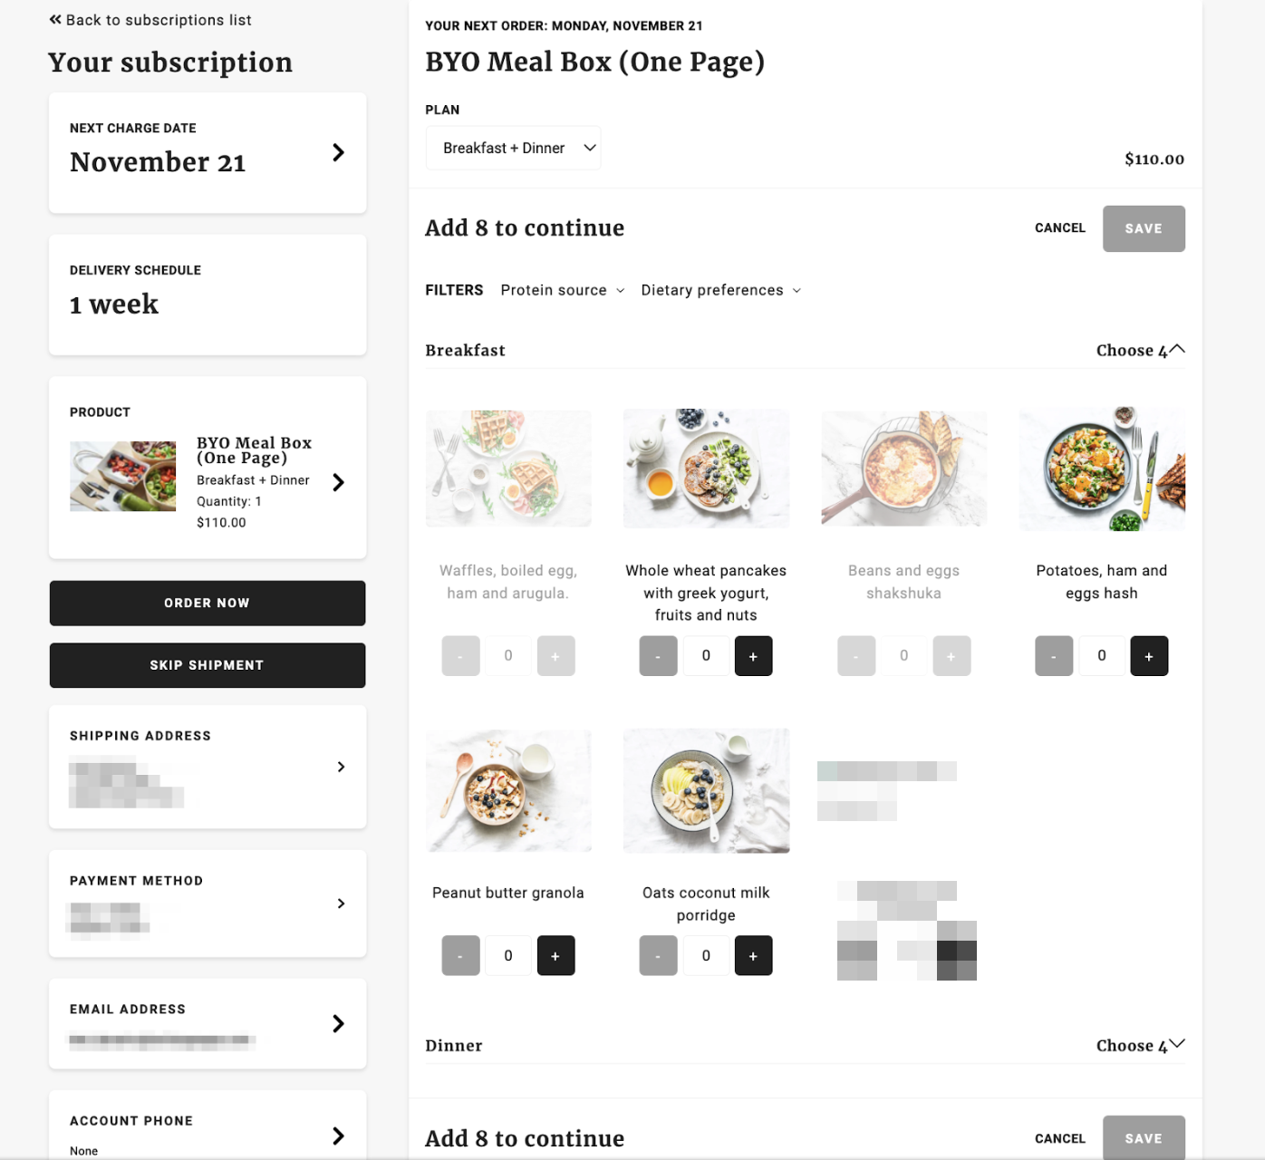Image resolution: width=1265 pixels, height=1160 pixels.
Task: Click Skip Shipment
Action: click(207, 664)
